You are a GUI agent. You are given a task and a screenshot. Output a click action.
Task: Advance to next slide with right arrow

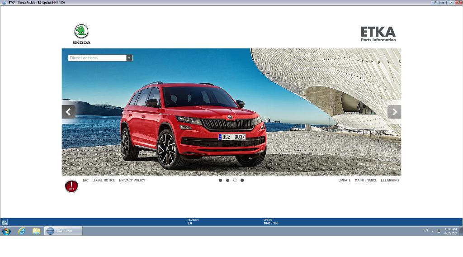(394, 112)
